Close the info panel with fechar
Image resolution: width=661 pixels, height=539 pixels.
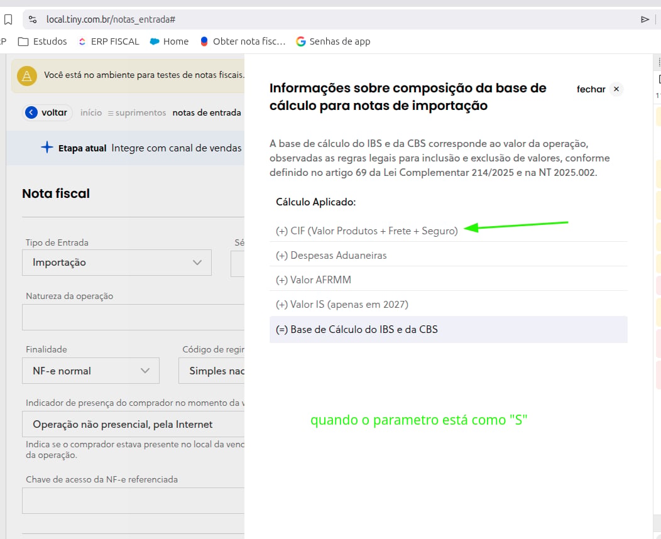click(x=599, y=89)
